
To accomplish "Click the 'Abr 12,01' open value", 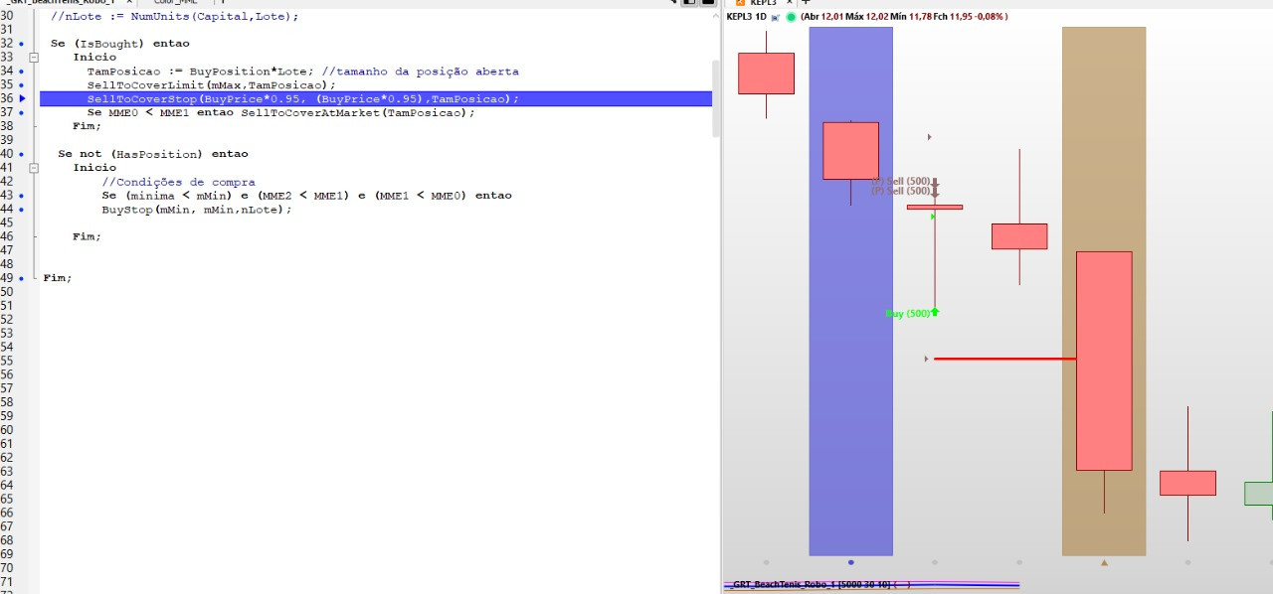I will pyautogui.click(x=823, y=17).
